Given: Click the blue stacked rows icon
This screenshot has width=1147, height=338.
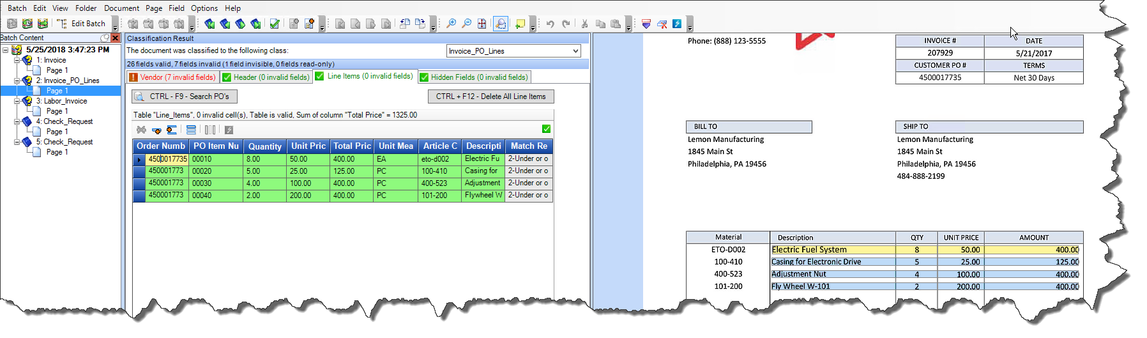Looking at the screenshot, I should coord(191,130).
